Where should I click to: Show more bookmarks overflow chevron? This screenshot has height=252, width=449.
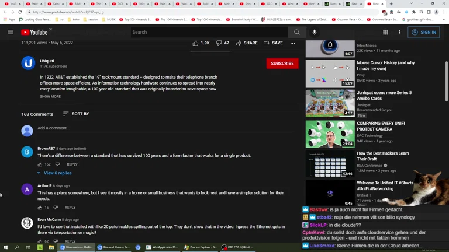pos(444,20)
